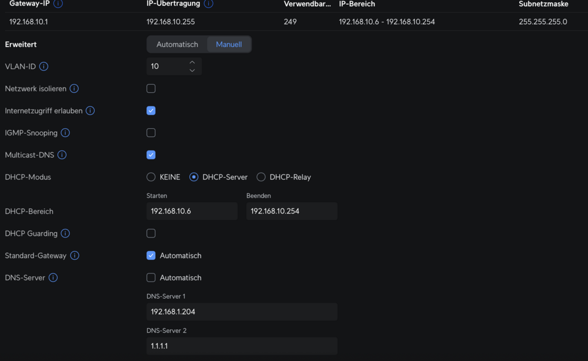The height and width of the screenshot is (361, 588).
Task: Click the DNS-Server info icon
Action: [53, 278]
